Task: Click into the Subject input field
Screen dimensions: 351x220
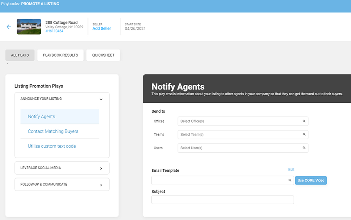Action: click(x=223, y=200)
